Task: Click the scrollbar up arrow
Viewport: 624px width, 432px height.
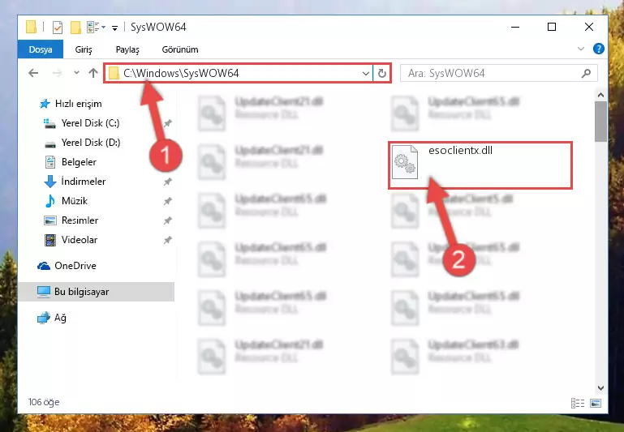Action: [x=600, y=96]
